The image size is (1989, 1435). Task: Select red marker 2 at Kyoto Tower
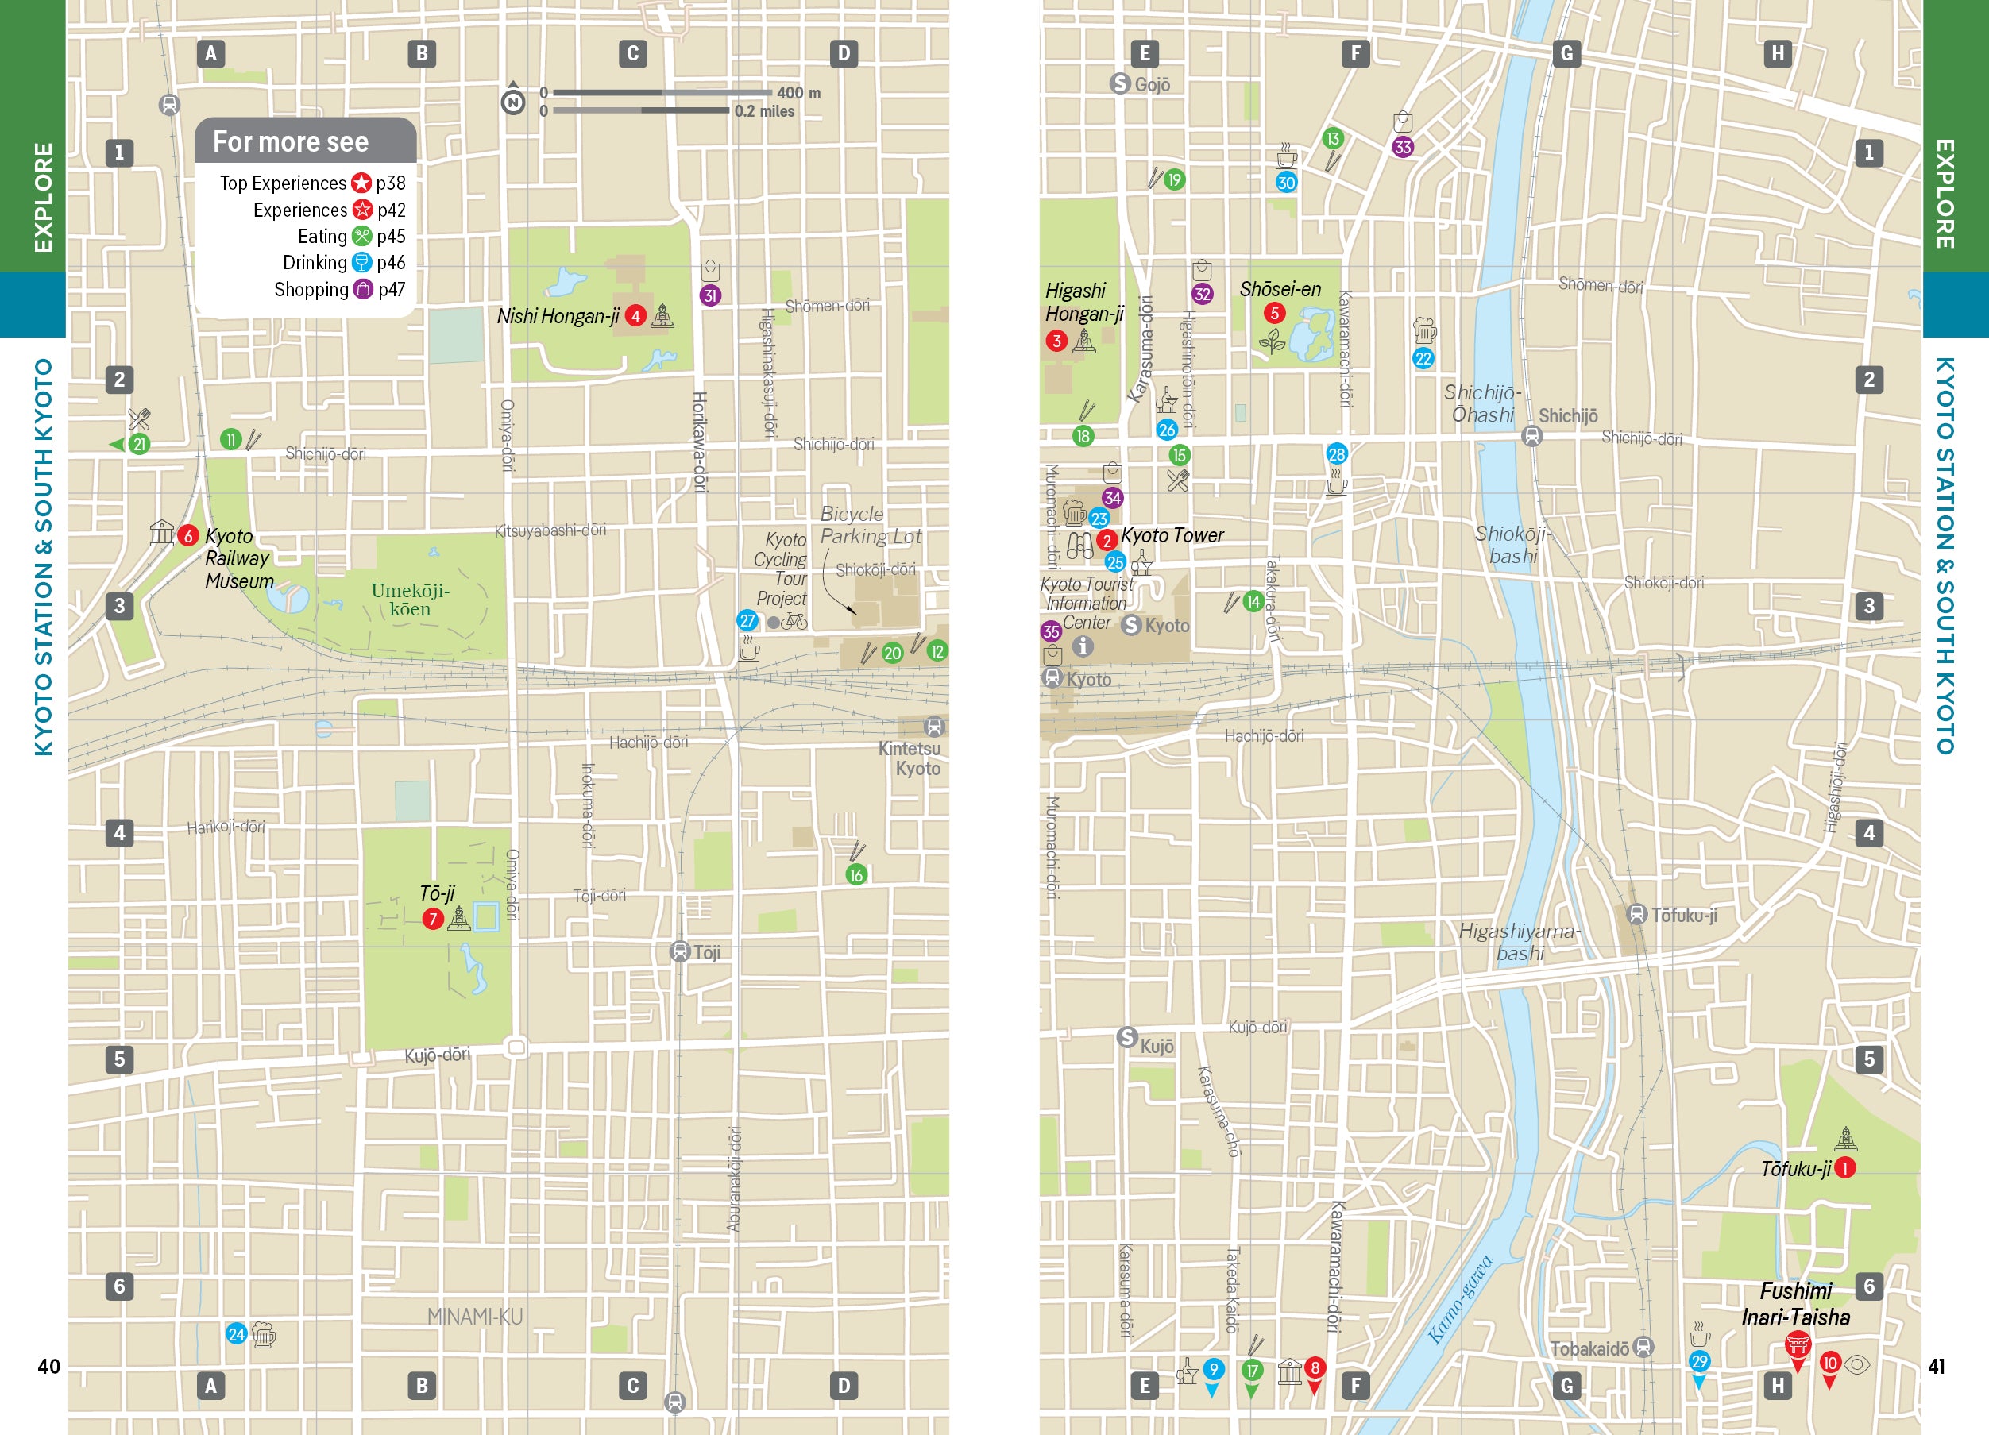(1107, 540)
